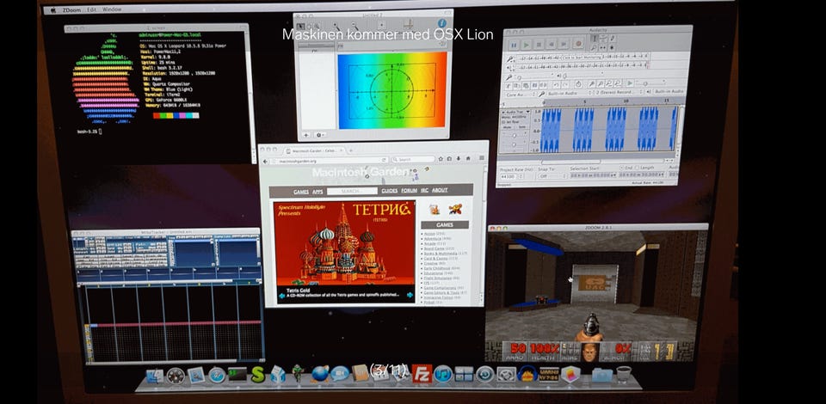Open the Project Rate dropdown in Audacity
Viewport: 826px width, 404px height.
click(x=511, y=176)
